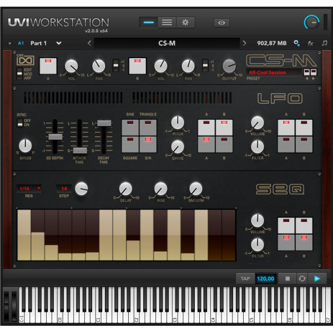
Task: Click the SEQ RISE knob
Action: pyautogui.click(x=161, y=189)
